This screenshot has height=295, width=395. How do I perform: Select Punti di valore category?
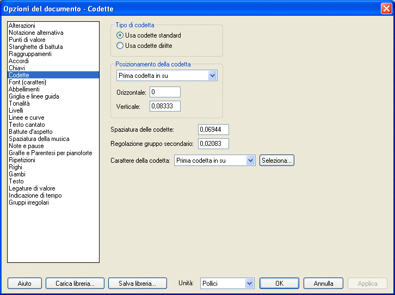click(53, 40)
